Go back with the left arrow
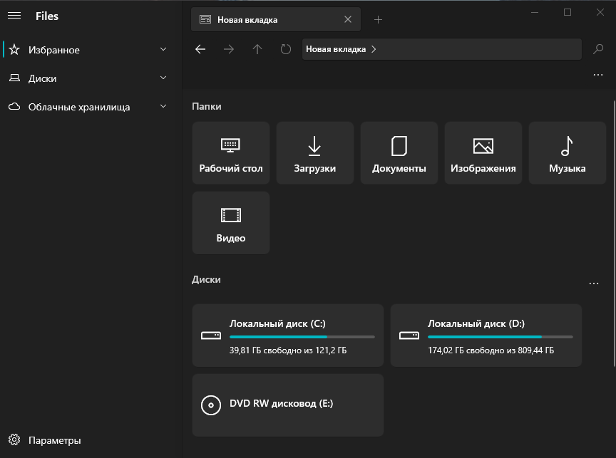The image size is (616, 458). [200, 49]
